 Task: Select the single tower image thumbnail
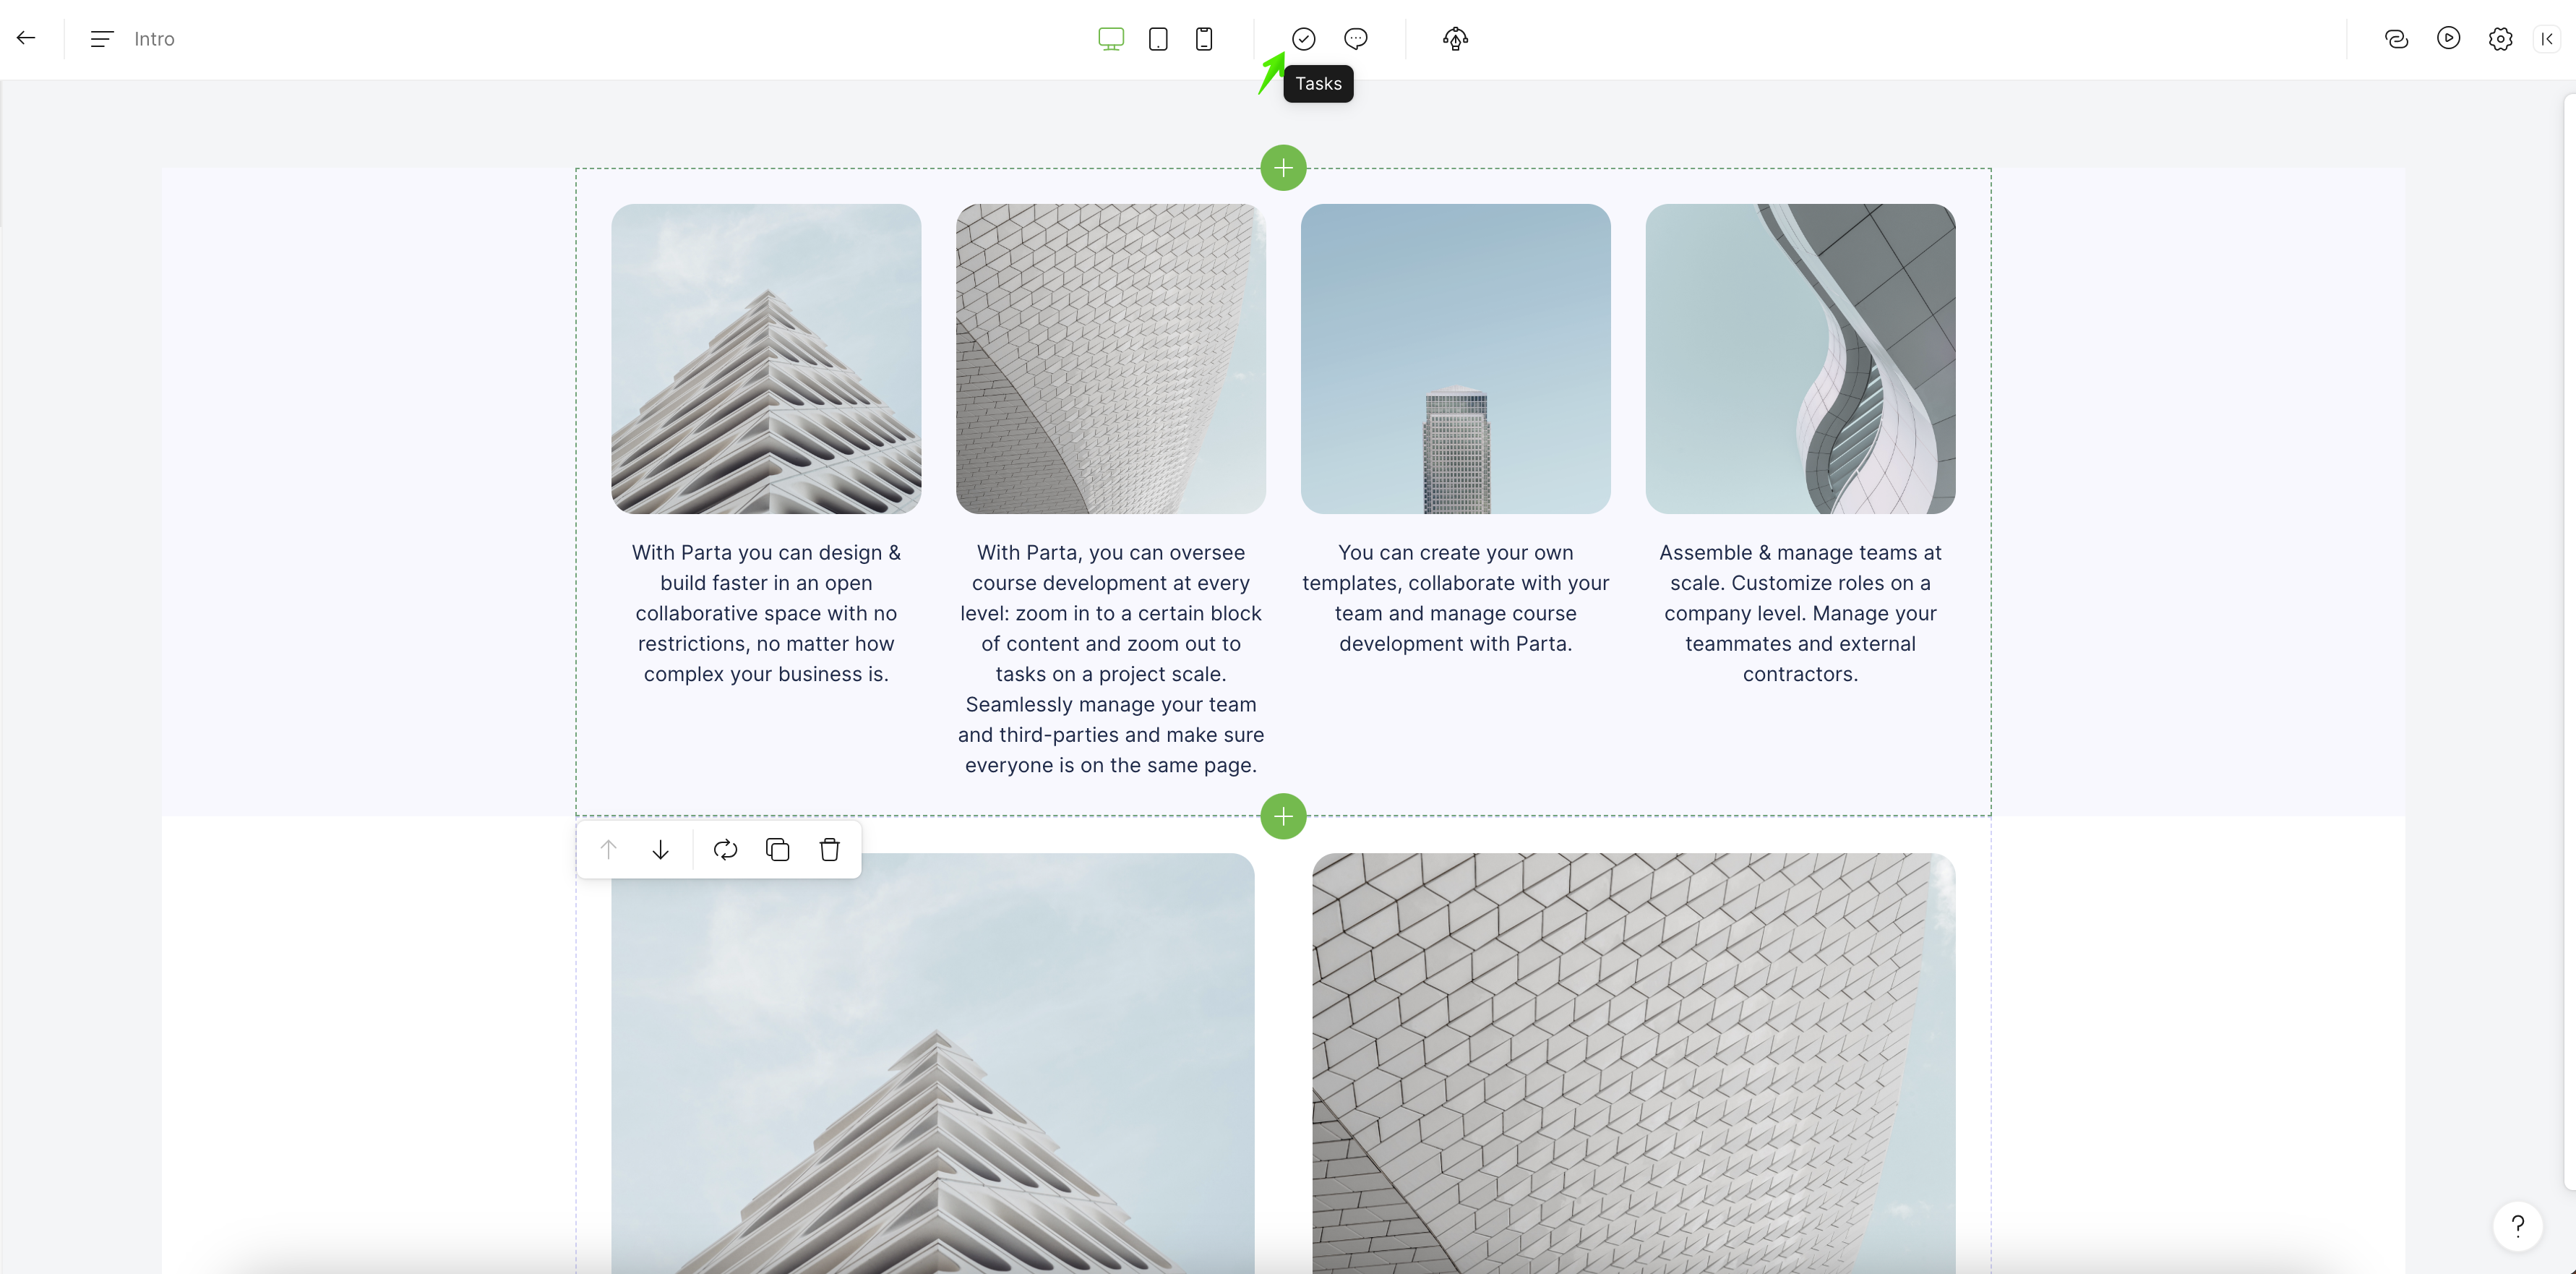[x=1455, y=359]
